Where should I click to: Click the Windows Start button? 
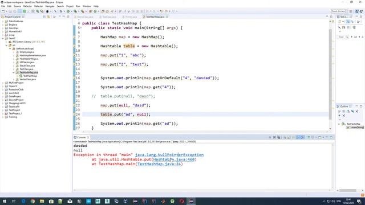click(4, 201)
